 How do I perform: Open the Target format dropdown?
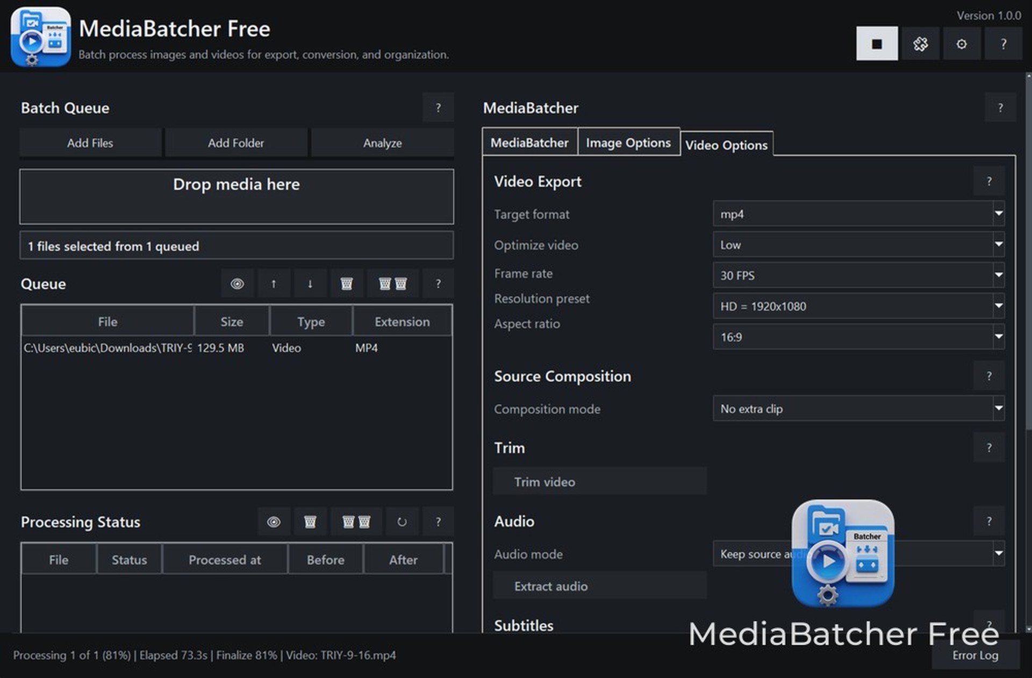point(858,214)
